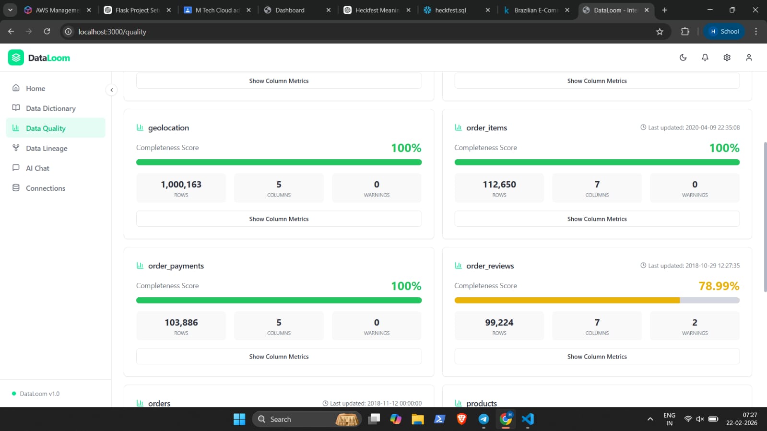Switch to AWS Management tab

[58, 10]
